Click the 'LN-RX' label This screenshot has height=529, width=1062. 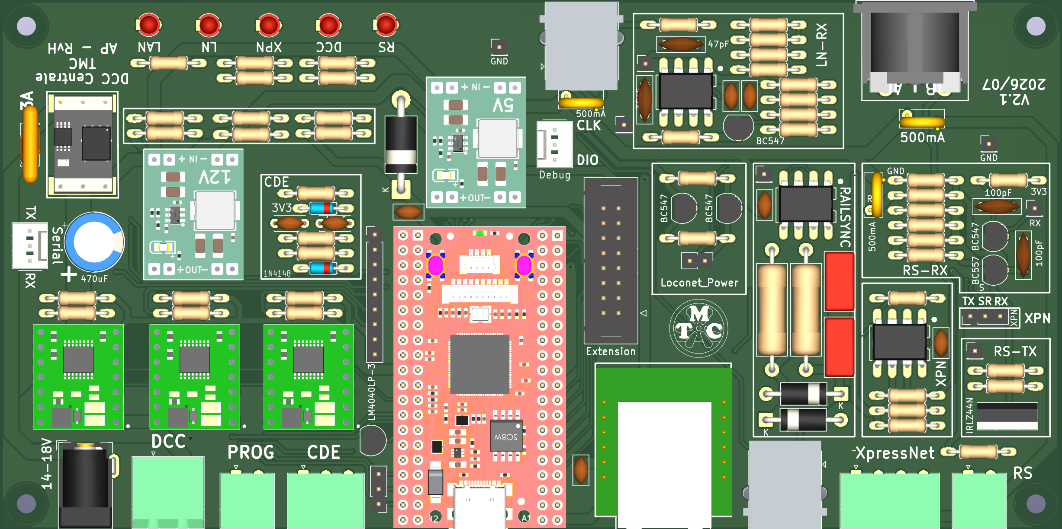tap(821, 45)
